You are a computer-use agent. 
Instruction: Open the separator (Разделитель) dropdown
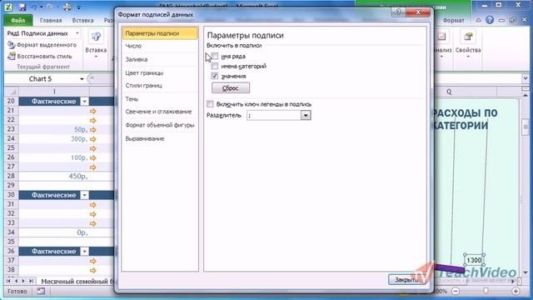(306, 115)
